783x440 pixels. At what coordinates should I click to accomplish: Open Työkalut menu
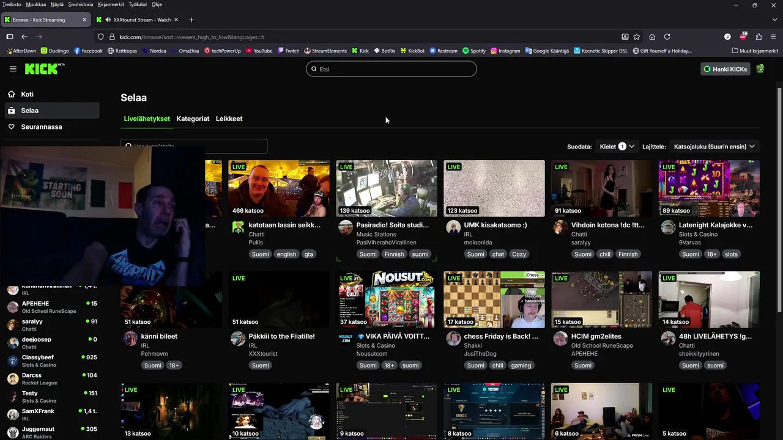point(138,4)
